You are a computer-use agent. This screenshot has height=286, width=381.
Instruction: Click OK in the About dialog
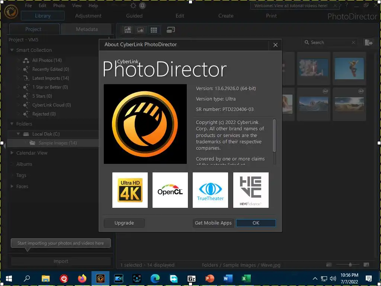pos(256,223)
